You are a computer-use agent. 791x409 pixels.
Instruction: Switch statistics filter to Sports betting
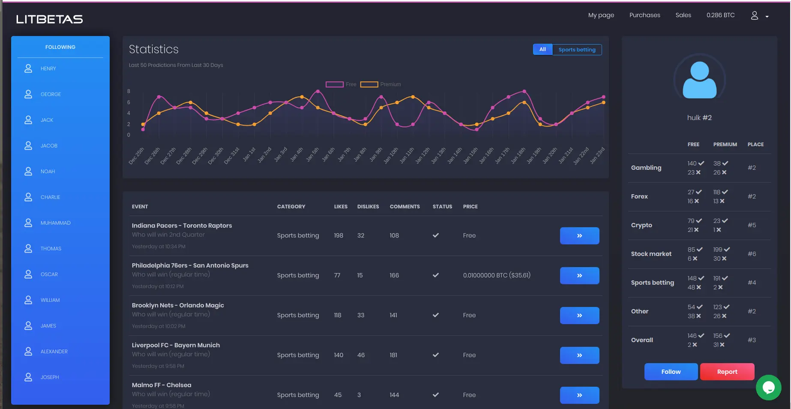[577, 50]
